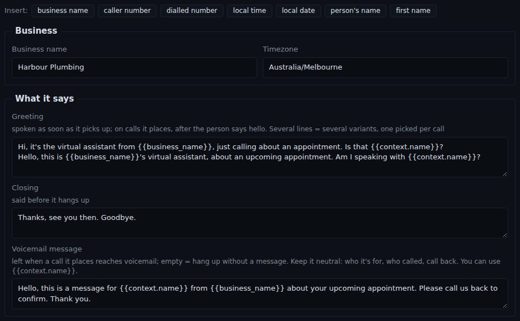Click the 'What it says' section heading
Image resolution: width=520 pixels, height=321 pixels.
point(44,98)
